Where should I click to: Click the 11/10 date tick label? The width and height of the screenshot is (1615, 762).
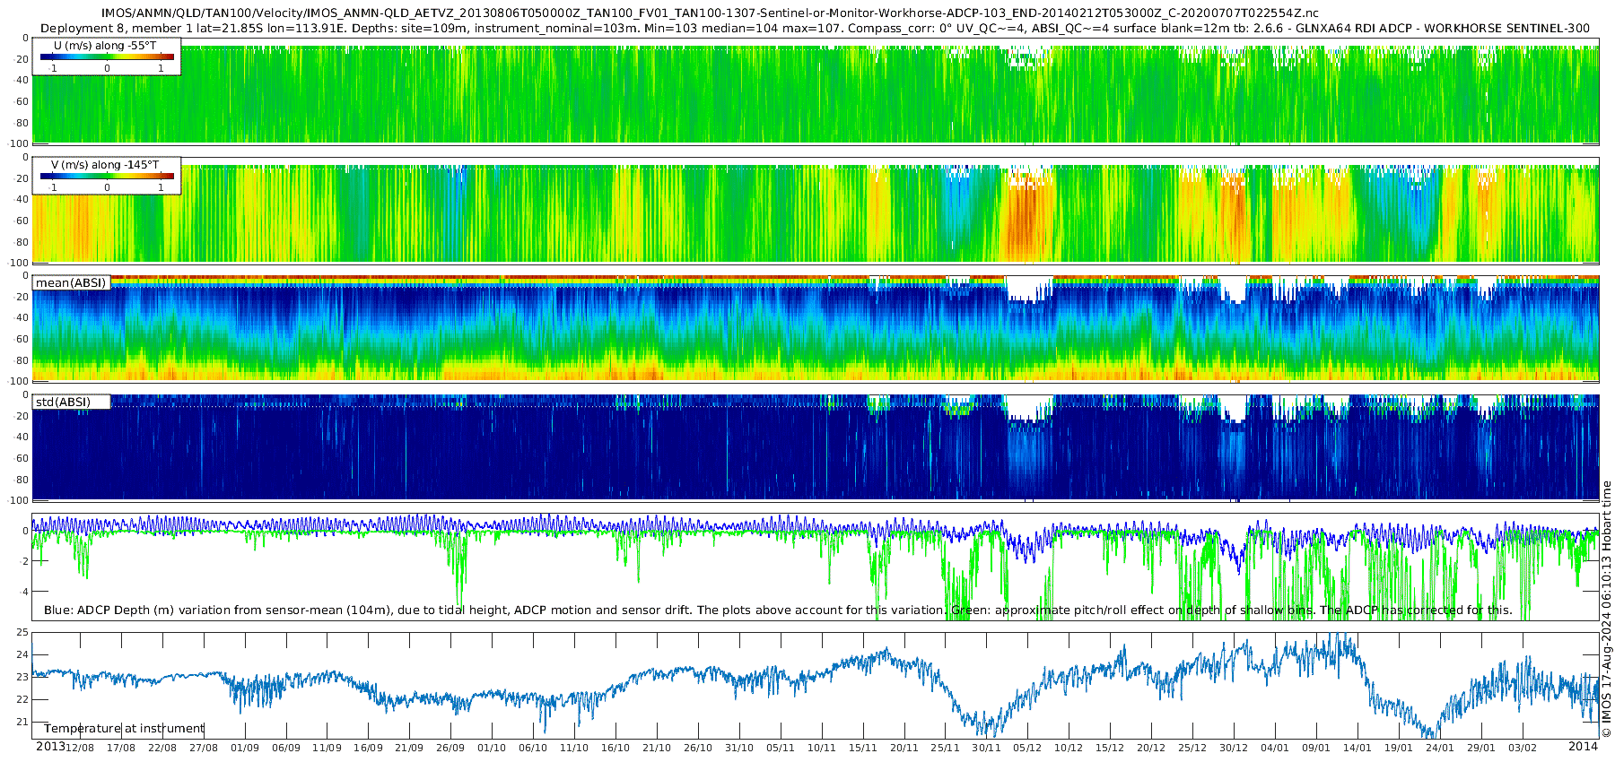[x=574, y=748]
